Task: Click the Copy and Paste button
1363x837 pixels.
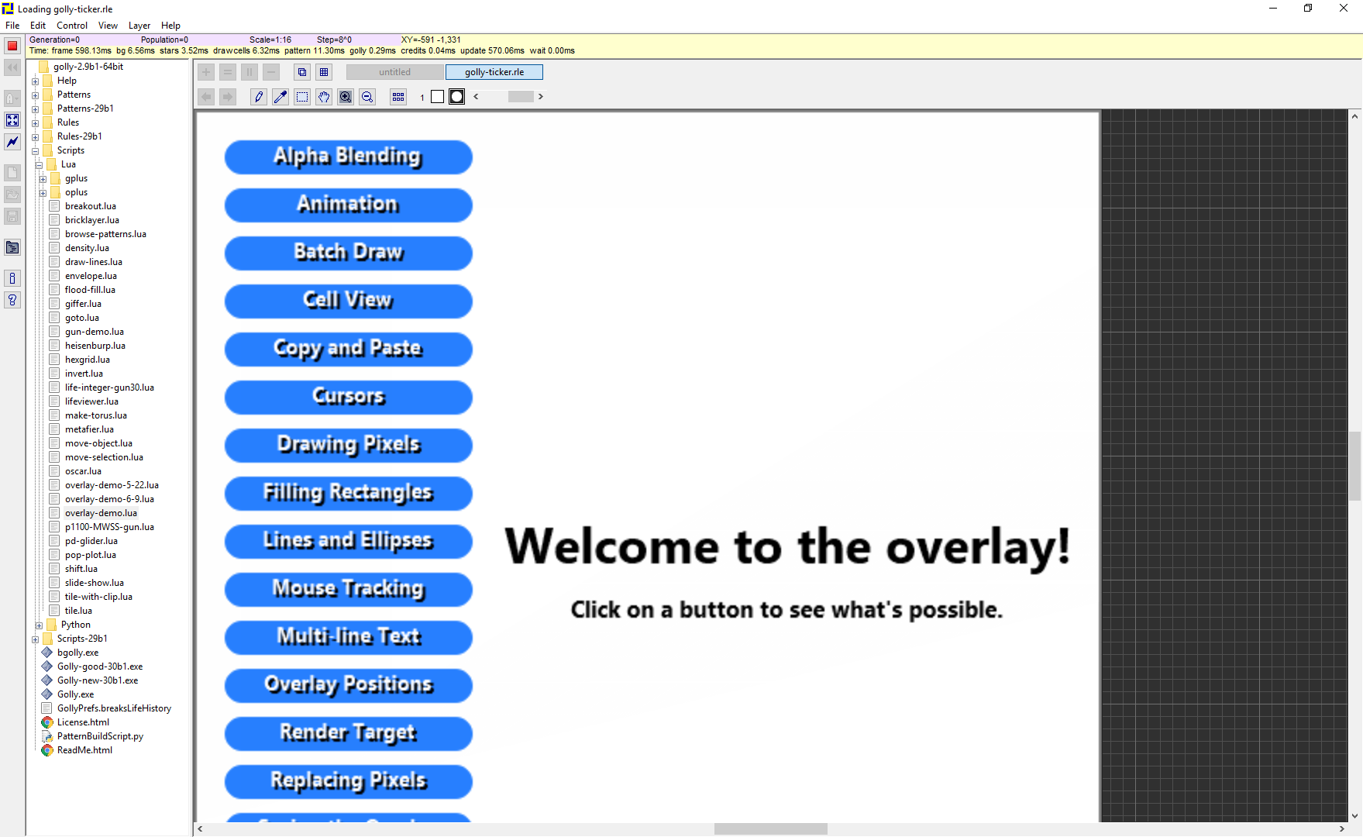Action: pyautogui.click(x=348, y=350)
